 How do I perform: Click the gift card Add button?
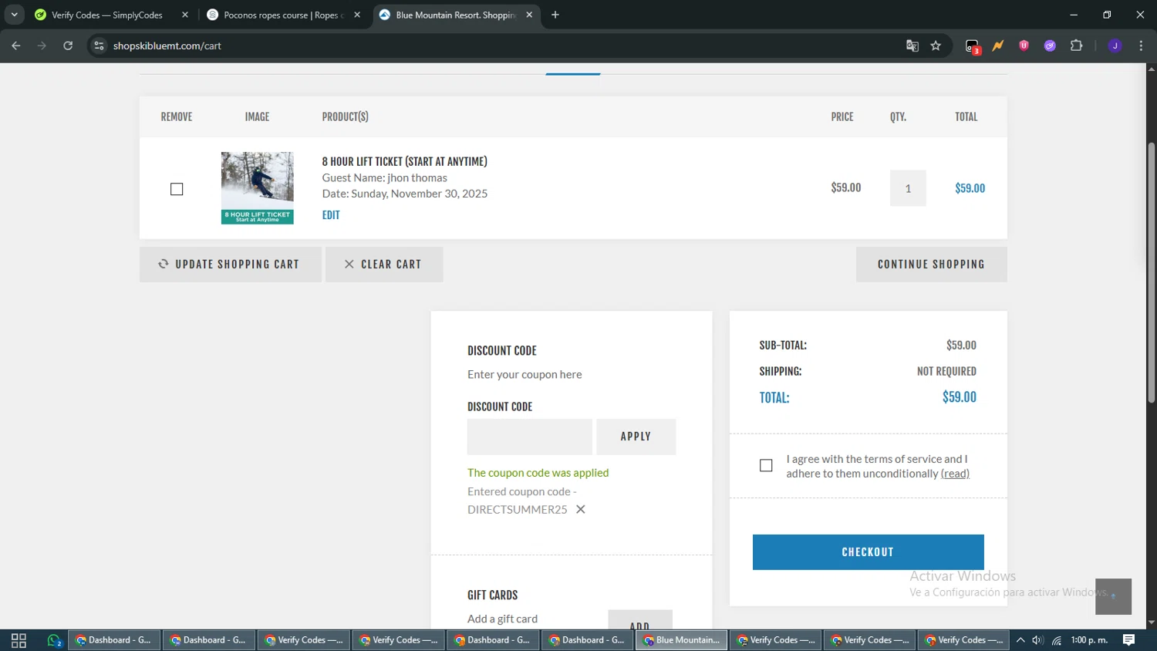click(640, 621)
